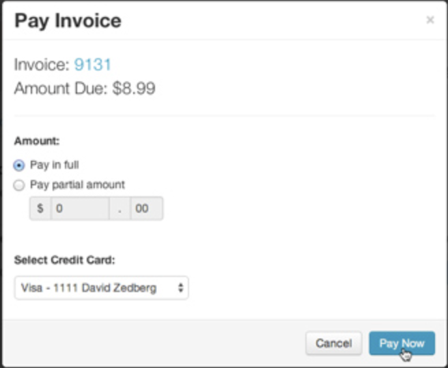This screenshot has width=448, height=368.
Task: Click the decimal point separator box
Action: click(x=120, y=209)
